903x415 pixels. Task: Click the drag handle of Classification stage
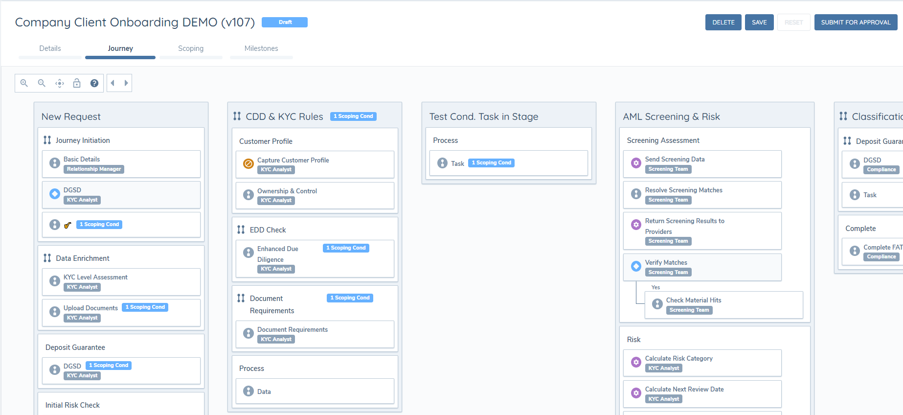pyautogui.click(x=843, y=116)
